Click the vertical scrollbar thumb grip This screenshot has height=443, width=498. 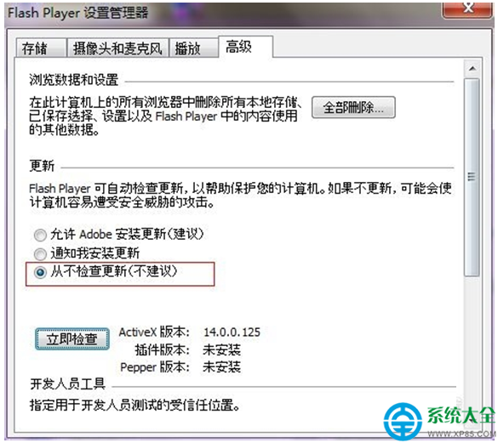472,177
